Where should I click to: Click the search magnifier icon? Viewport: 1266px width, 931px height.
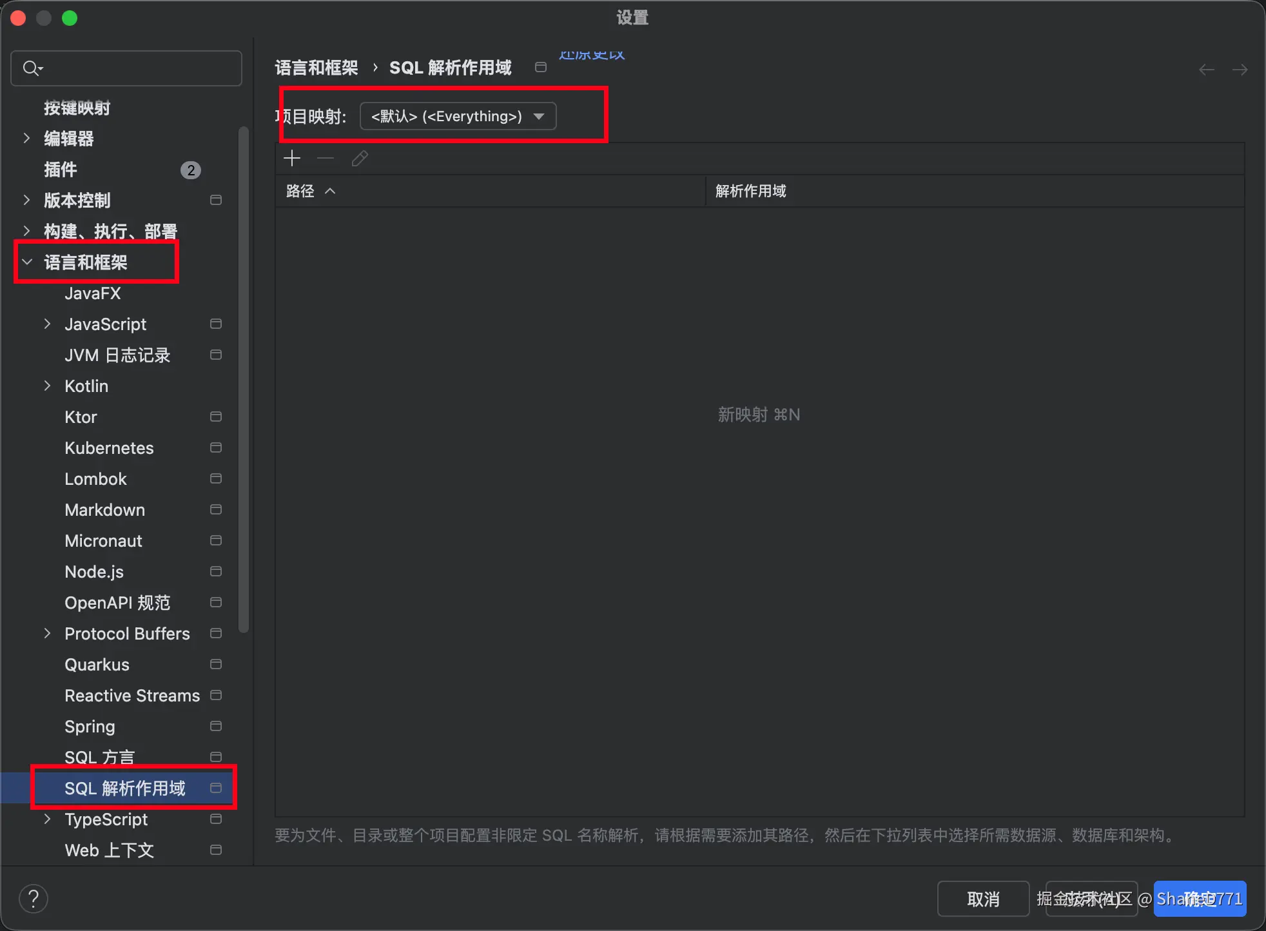coord(31,68)
